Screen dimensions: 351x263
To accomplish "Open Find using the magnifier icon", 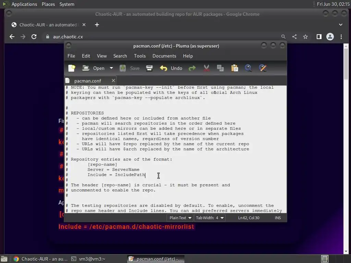I will point(248,68).
